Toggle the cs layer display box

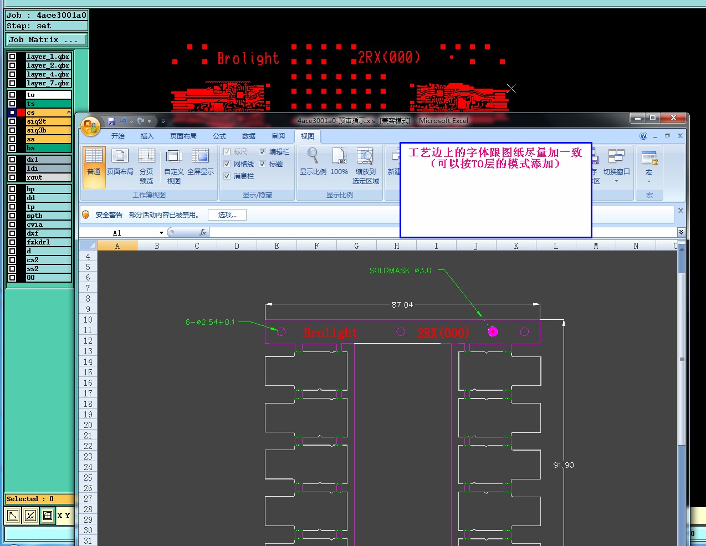point(12,113)
